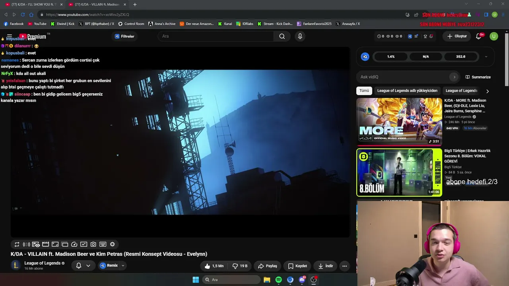Like the video with 1,5 Mn likes
This screenshot has width=509, height=286.
214,266
